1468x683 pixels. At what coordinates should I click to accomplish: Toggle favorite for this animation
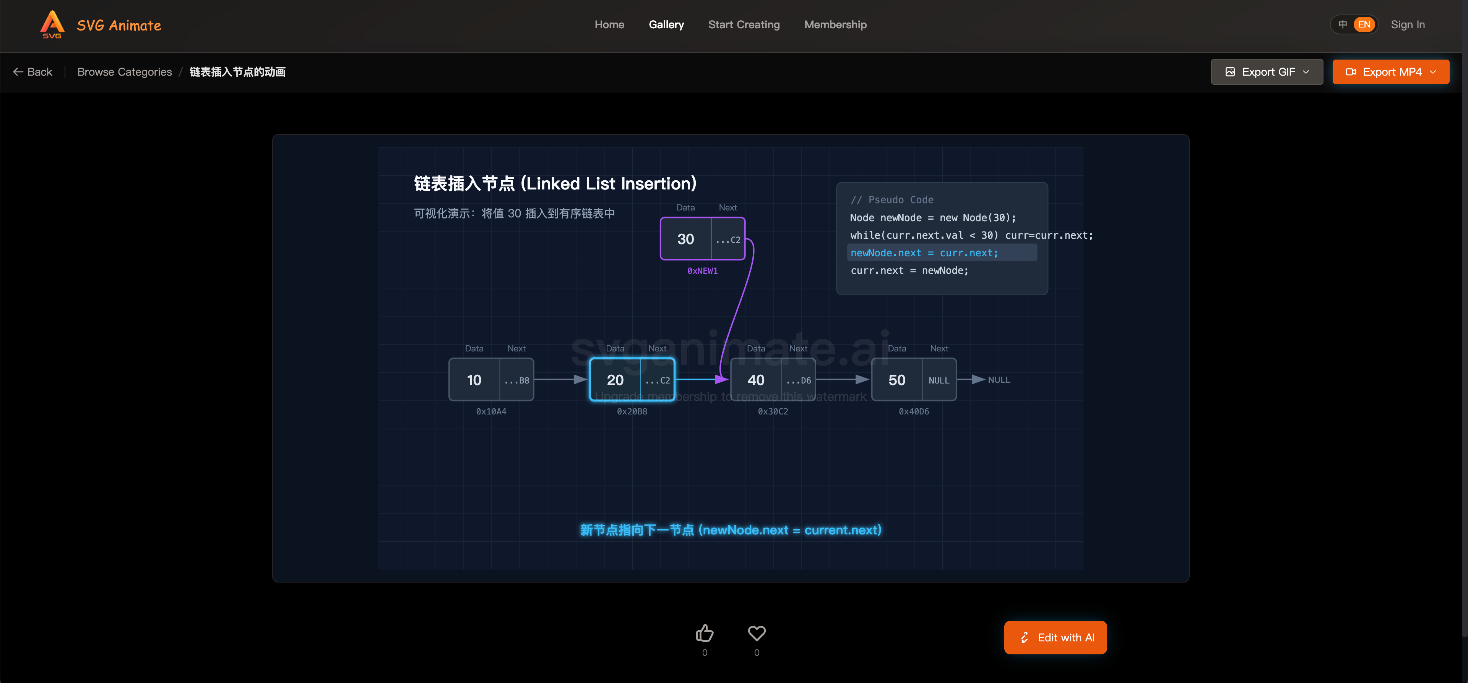tap(756, 632)
